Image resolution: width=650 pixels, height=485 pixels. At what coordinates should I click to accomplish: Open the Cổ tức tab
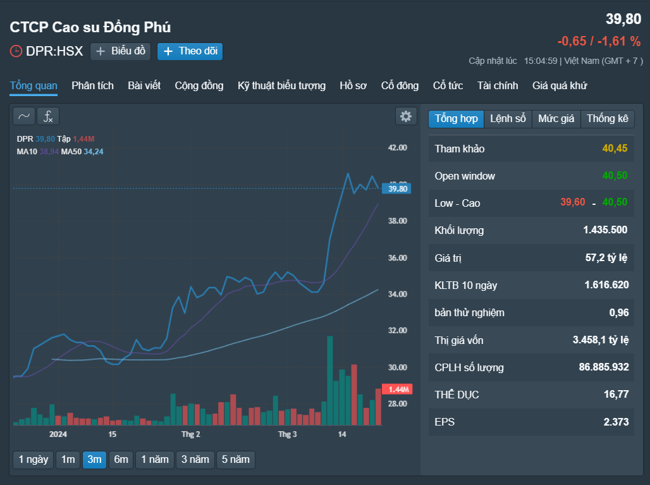(x=448, y=86)
